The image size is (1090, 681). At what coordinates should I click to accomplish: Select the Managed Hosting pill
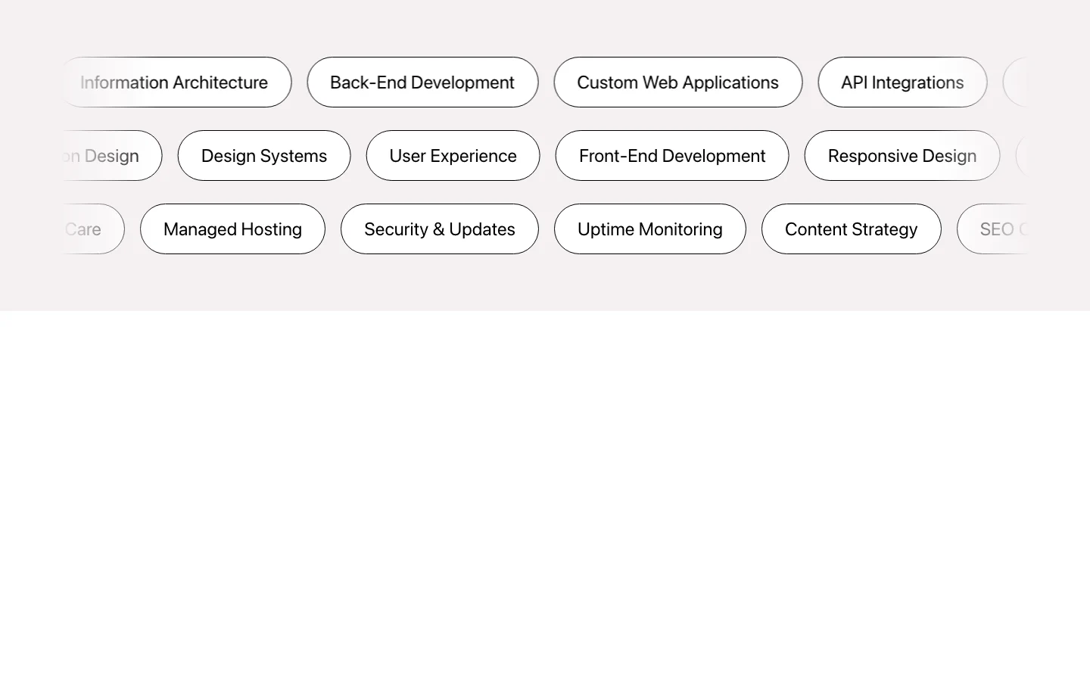(232, 229)
